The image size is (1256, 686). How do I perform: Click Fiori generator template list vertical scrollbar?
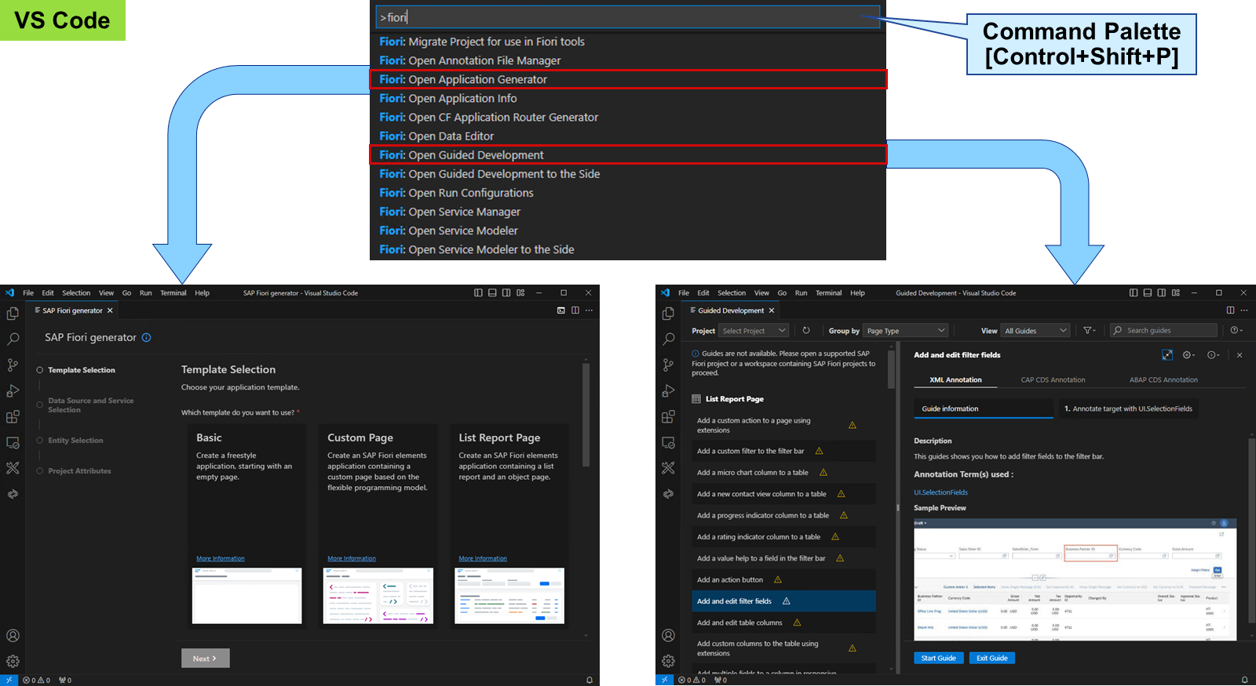(586, 416)
